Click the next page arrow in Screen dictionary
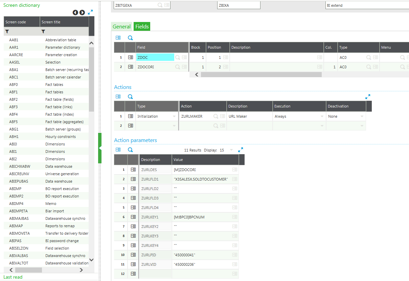Viewport: 409px width, 281px height. [x=82, y=13]
